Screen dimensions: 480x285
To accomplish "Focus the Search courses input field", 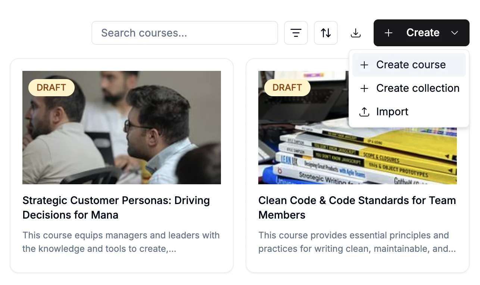I will point(185,33).
